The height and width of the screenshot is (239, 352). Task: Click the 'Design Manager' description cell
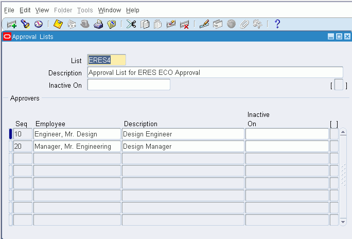pyautogui.click(x=183, y=146)
